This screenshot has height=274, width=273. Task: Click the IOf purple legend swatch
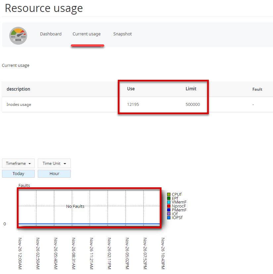pyautogui.click(x=169, y=214)
